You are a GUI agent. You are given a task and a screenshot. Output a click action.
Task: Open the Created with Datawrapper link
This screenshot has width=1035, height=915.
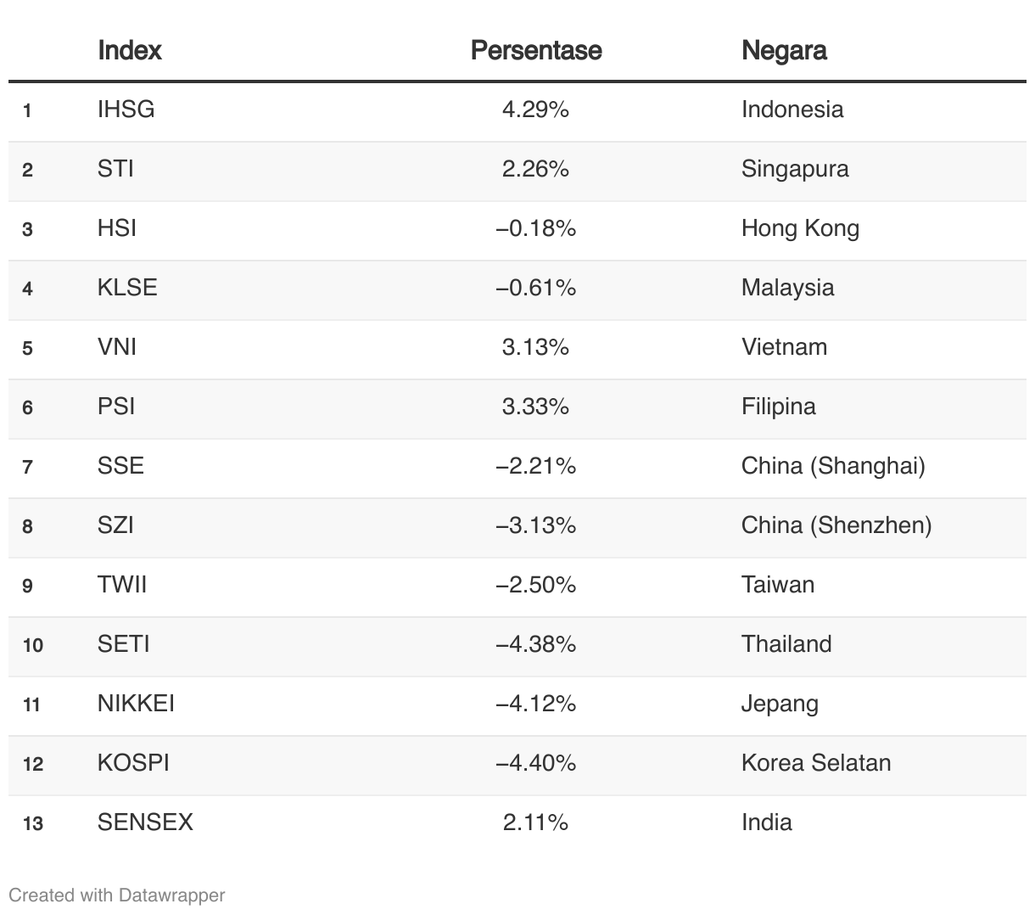point(117,895)
